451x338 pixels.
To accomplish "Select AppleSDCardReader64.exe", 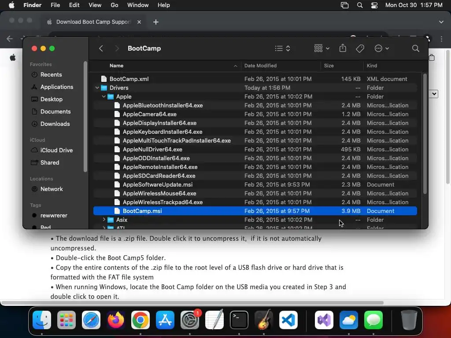I will [255, 176].
